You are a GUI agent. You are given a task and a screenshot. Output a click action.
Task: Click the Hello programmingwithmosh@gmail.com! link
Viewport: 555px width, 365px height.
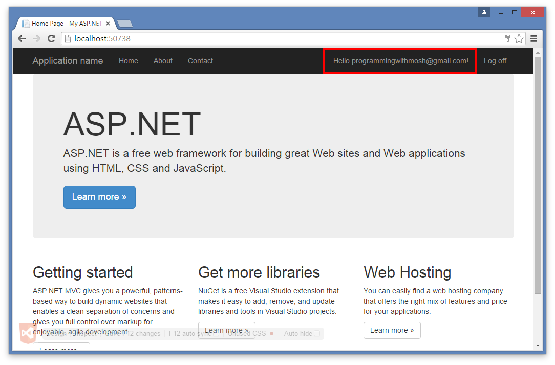401,61
